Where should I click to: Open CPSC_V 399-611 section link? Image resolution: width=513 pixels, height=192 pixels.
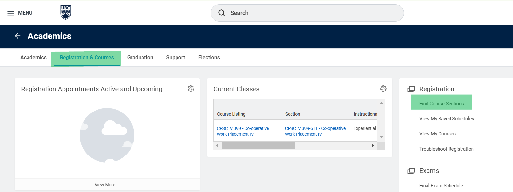point(315,131)
